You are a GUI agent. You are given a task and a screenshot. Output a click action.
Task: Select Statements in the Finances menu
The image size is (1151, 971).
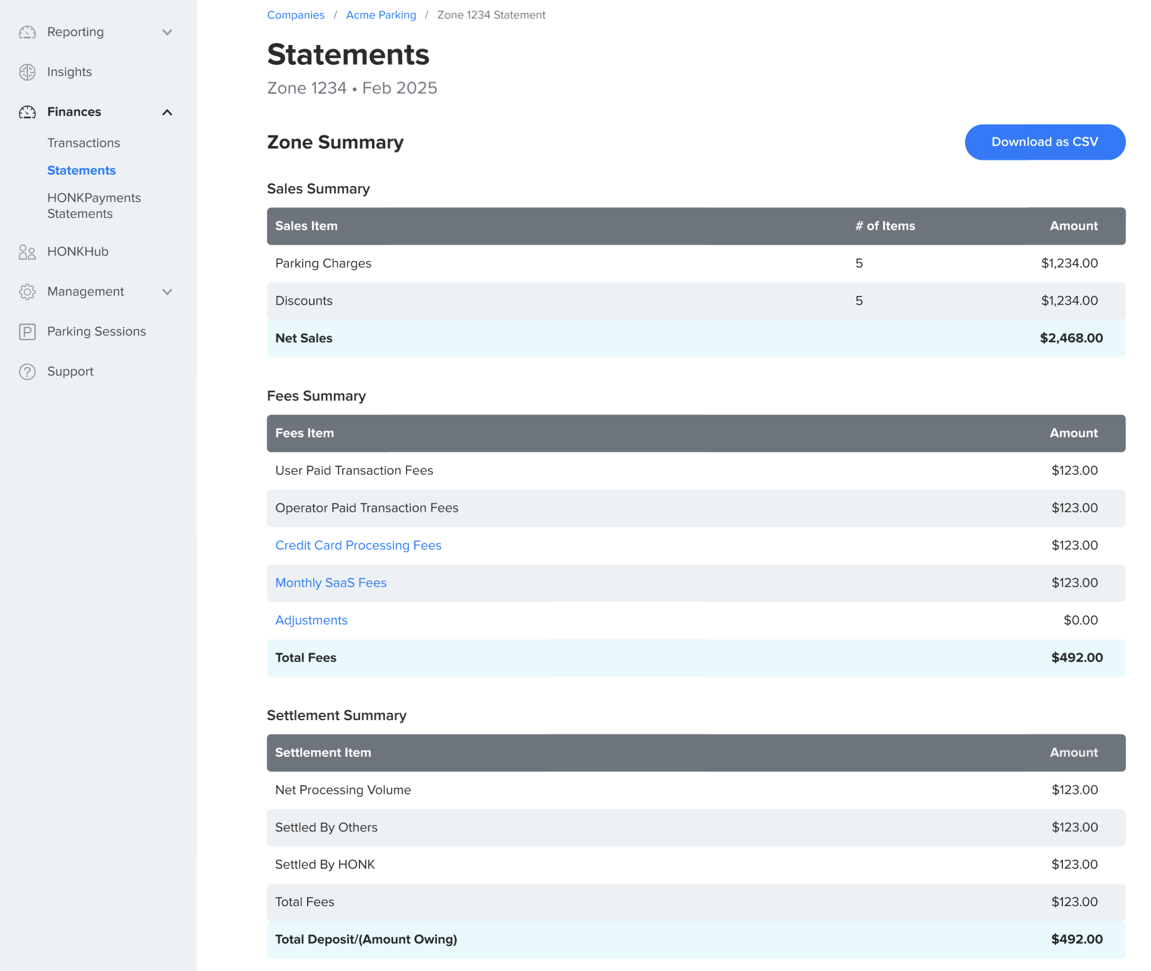(81, 170)
